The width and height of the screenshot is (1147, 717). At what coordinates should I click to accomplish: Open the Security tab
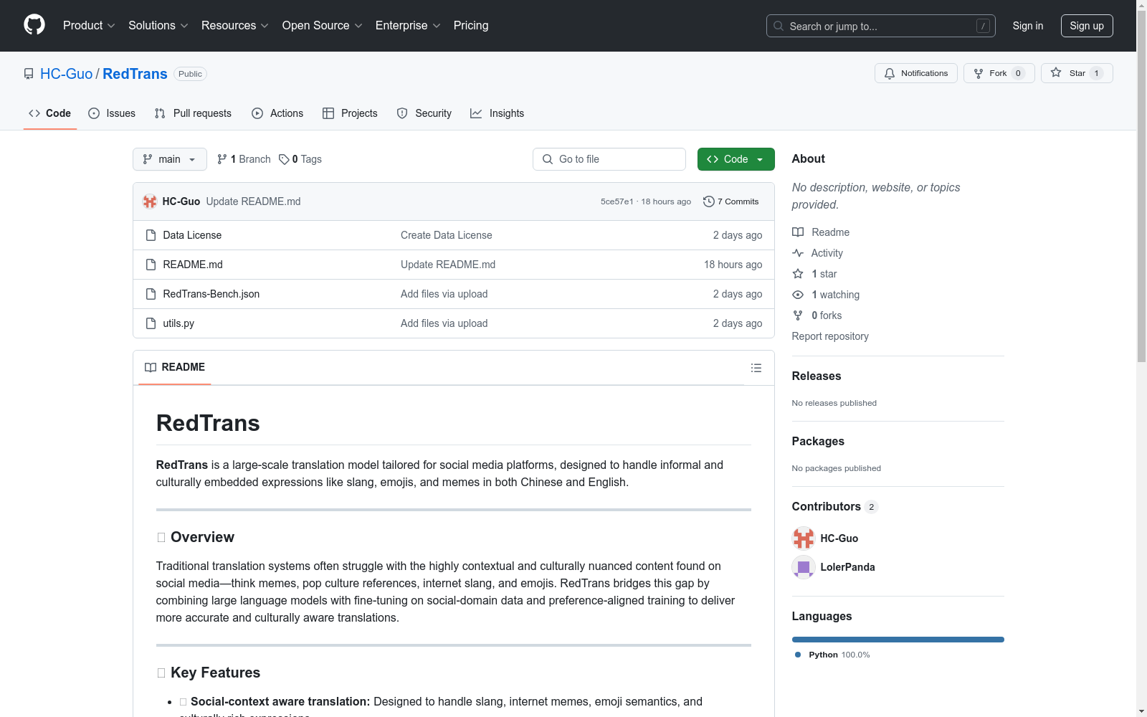pos(424,113)
